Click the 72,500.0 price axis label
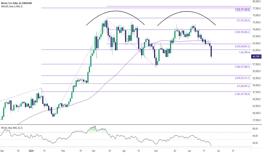 (x=257, y=22)
